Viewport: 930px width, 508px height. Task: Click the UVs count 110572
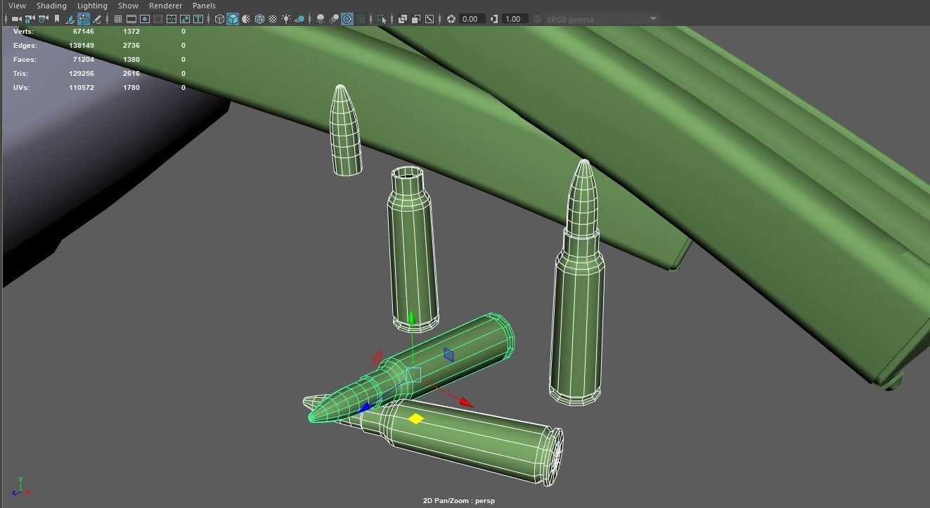(x=82, y=88)
